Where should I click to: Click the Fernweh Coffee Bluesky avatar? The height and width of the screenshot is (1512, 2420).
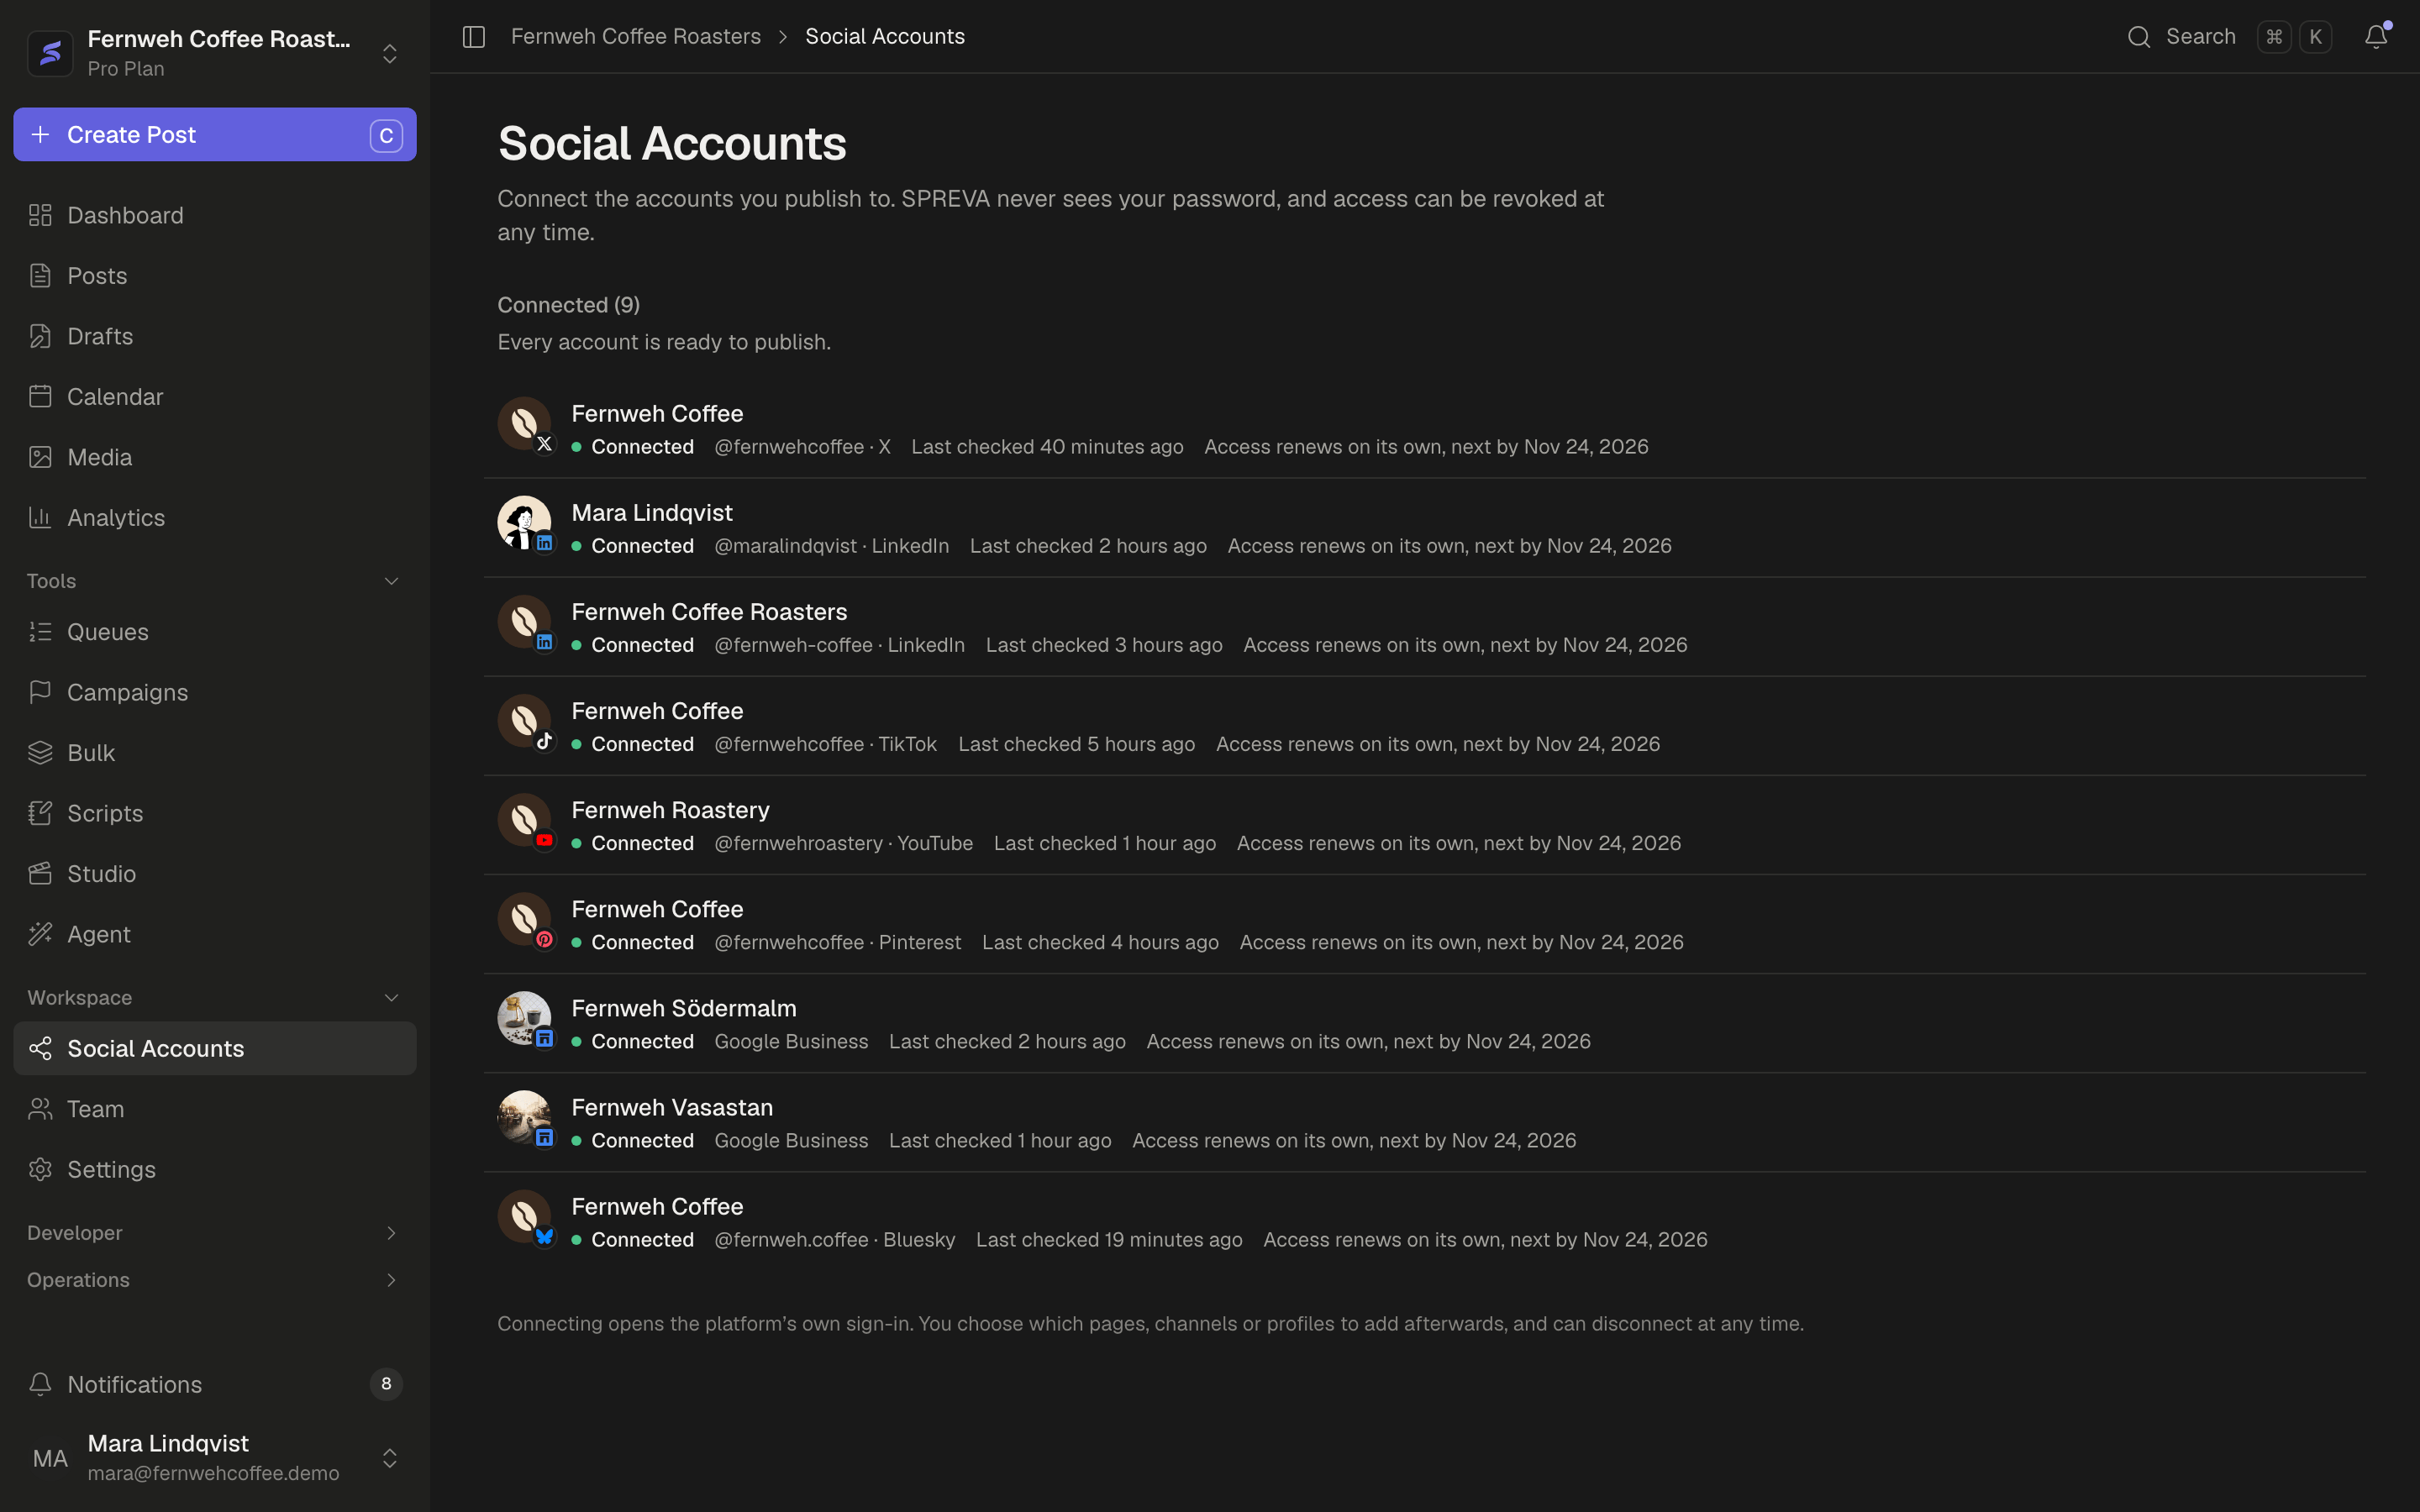[x=524, y=1216]
